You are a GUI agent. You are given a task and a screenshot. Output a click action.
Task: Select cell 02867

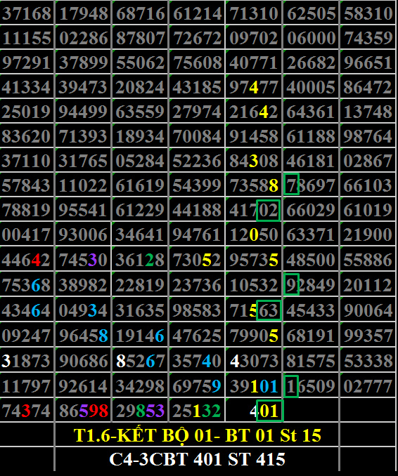pos(368,160)
